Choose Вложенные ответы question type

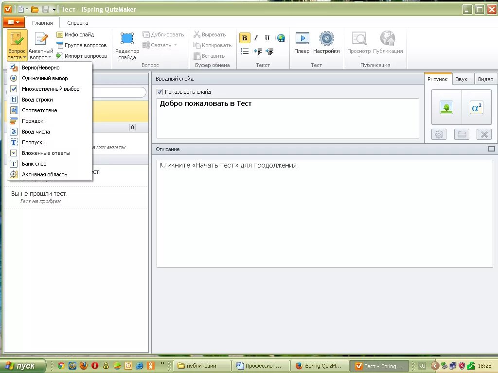point(50,153)
